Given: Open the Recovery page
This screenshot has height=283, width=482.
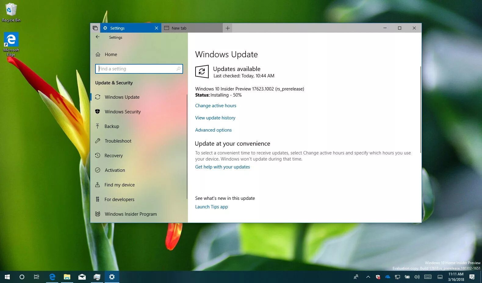Looking at the screenshot, I should 139,155.
